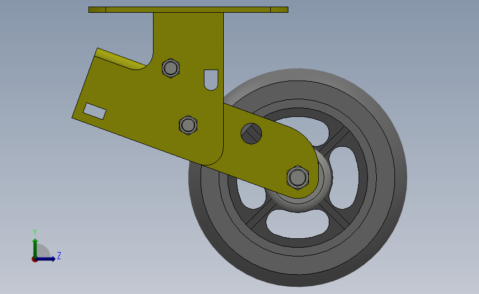Screen dimensions: 479x294
Task: Pick the right spoke opening of the wheel
Action: (x=344, y=178)
